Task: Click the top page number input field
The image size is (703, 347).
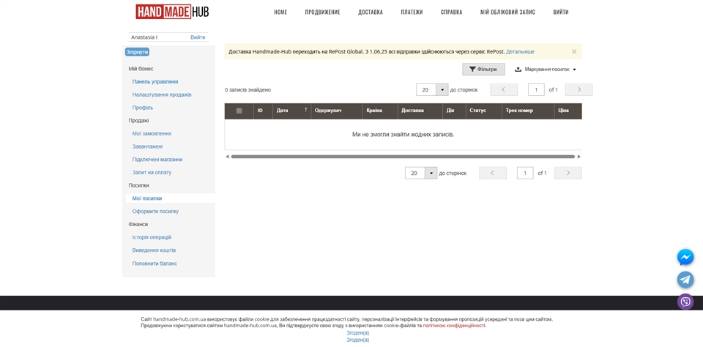Action: pyautogui.click(x=536, y=89)
